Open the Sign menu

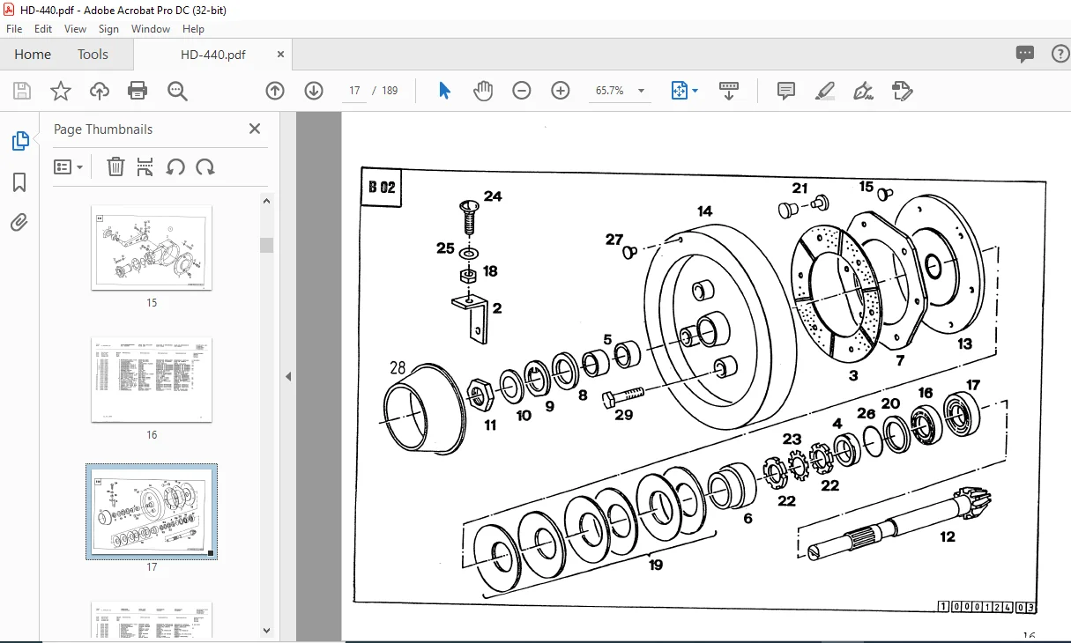click(108, 29)
